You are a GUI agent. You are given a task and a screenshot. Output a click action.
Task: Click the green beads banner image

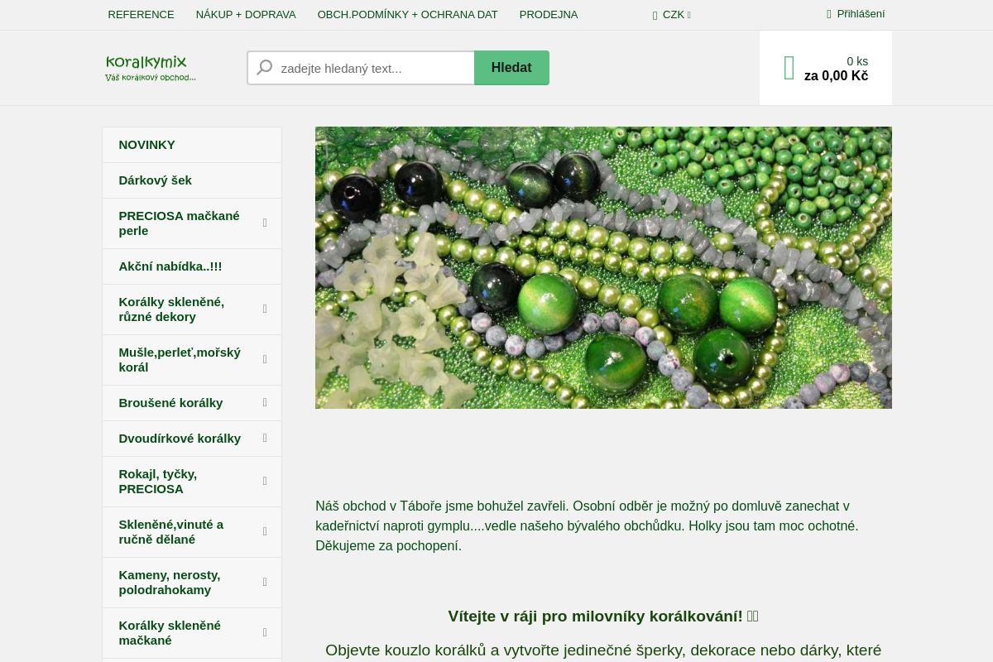[603, 267]
